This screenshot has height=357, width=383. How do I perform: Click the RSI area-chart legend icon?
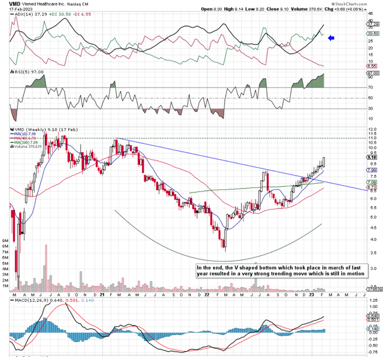tap(11, 72)
